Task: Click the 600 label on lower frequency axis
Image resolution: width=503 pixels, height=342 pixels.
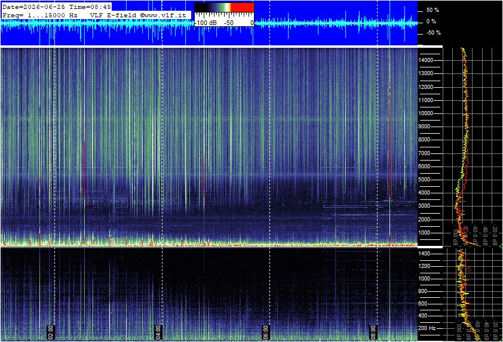Action: 423,304
